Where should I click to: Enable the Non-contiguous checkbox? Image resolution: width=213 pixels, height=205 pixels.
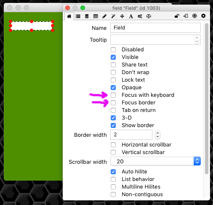click(x=113, y=194)
